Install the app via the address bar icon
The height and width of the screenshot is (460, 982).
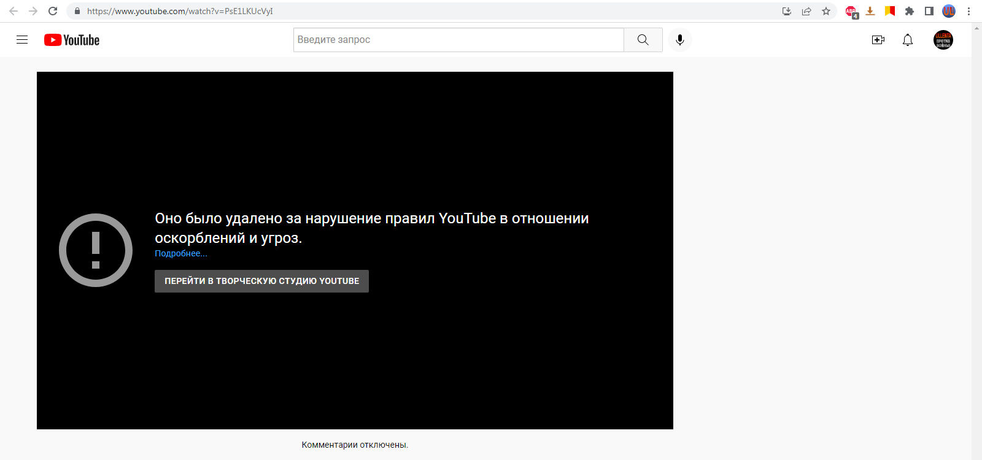pos(787,11)
